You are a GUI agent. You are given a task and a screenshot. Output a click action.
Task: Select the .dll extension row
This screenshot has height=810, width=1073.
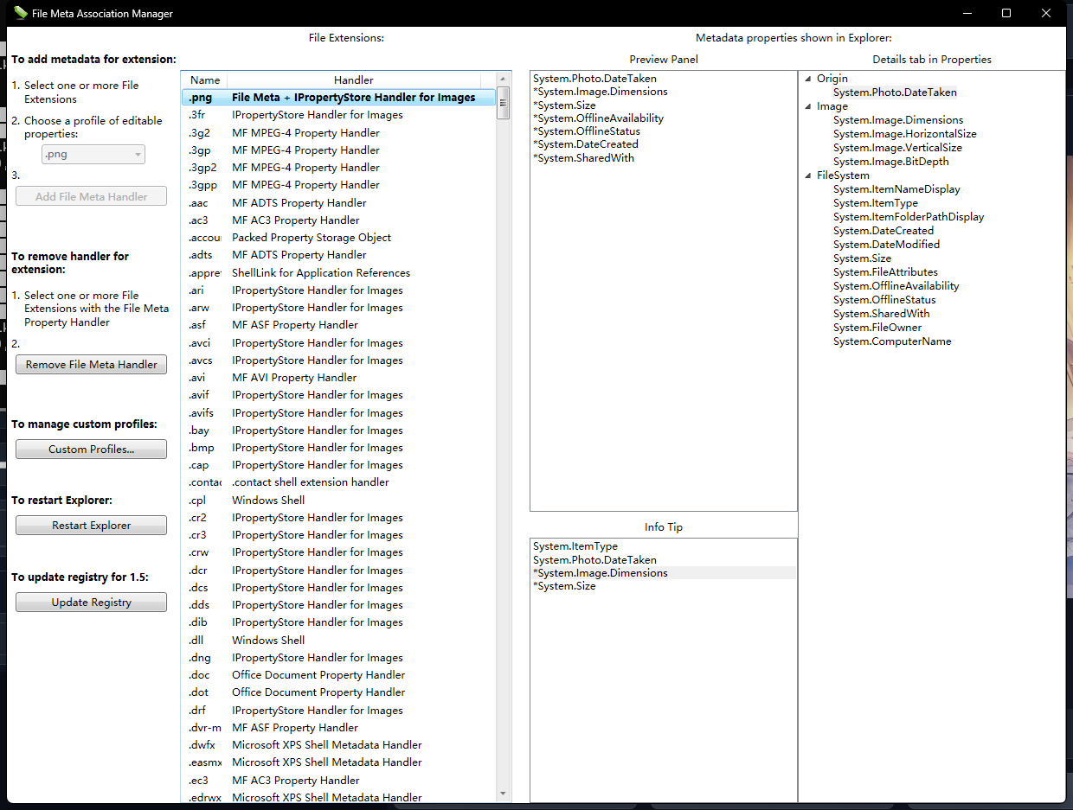pos(340,641)
